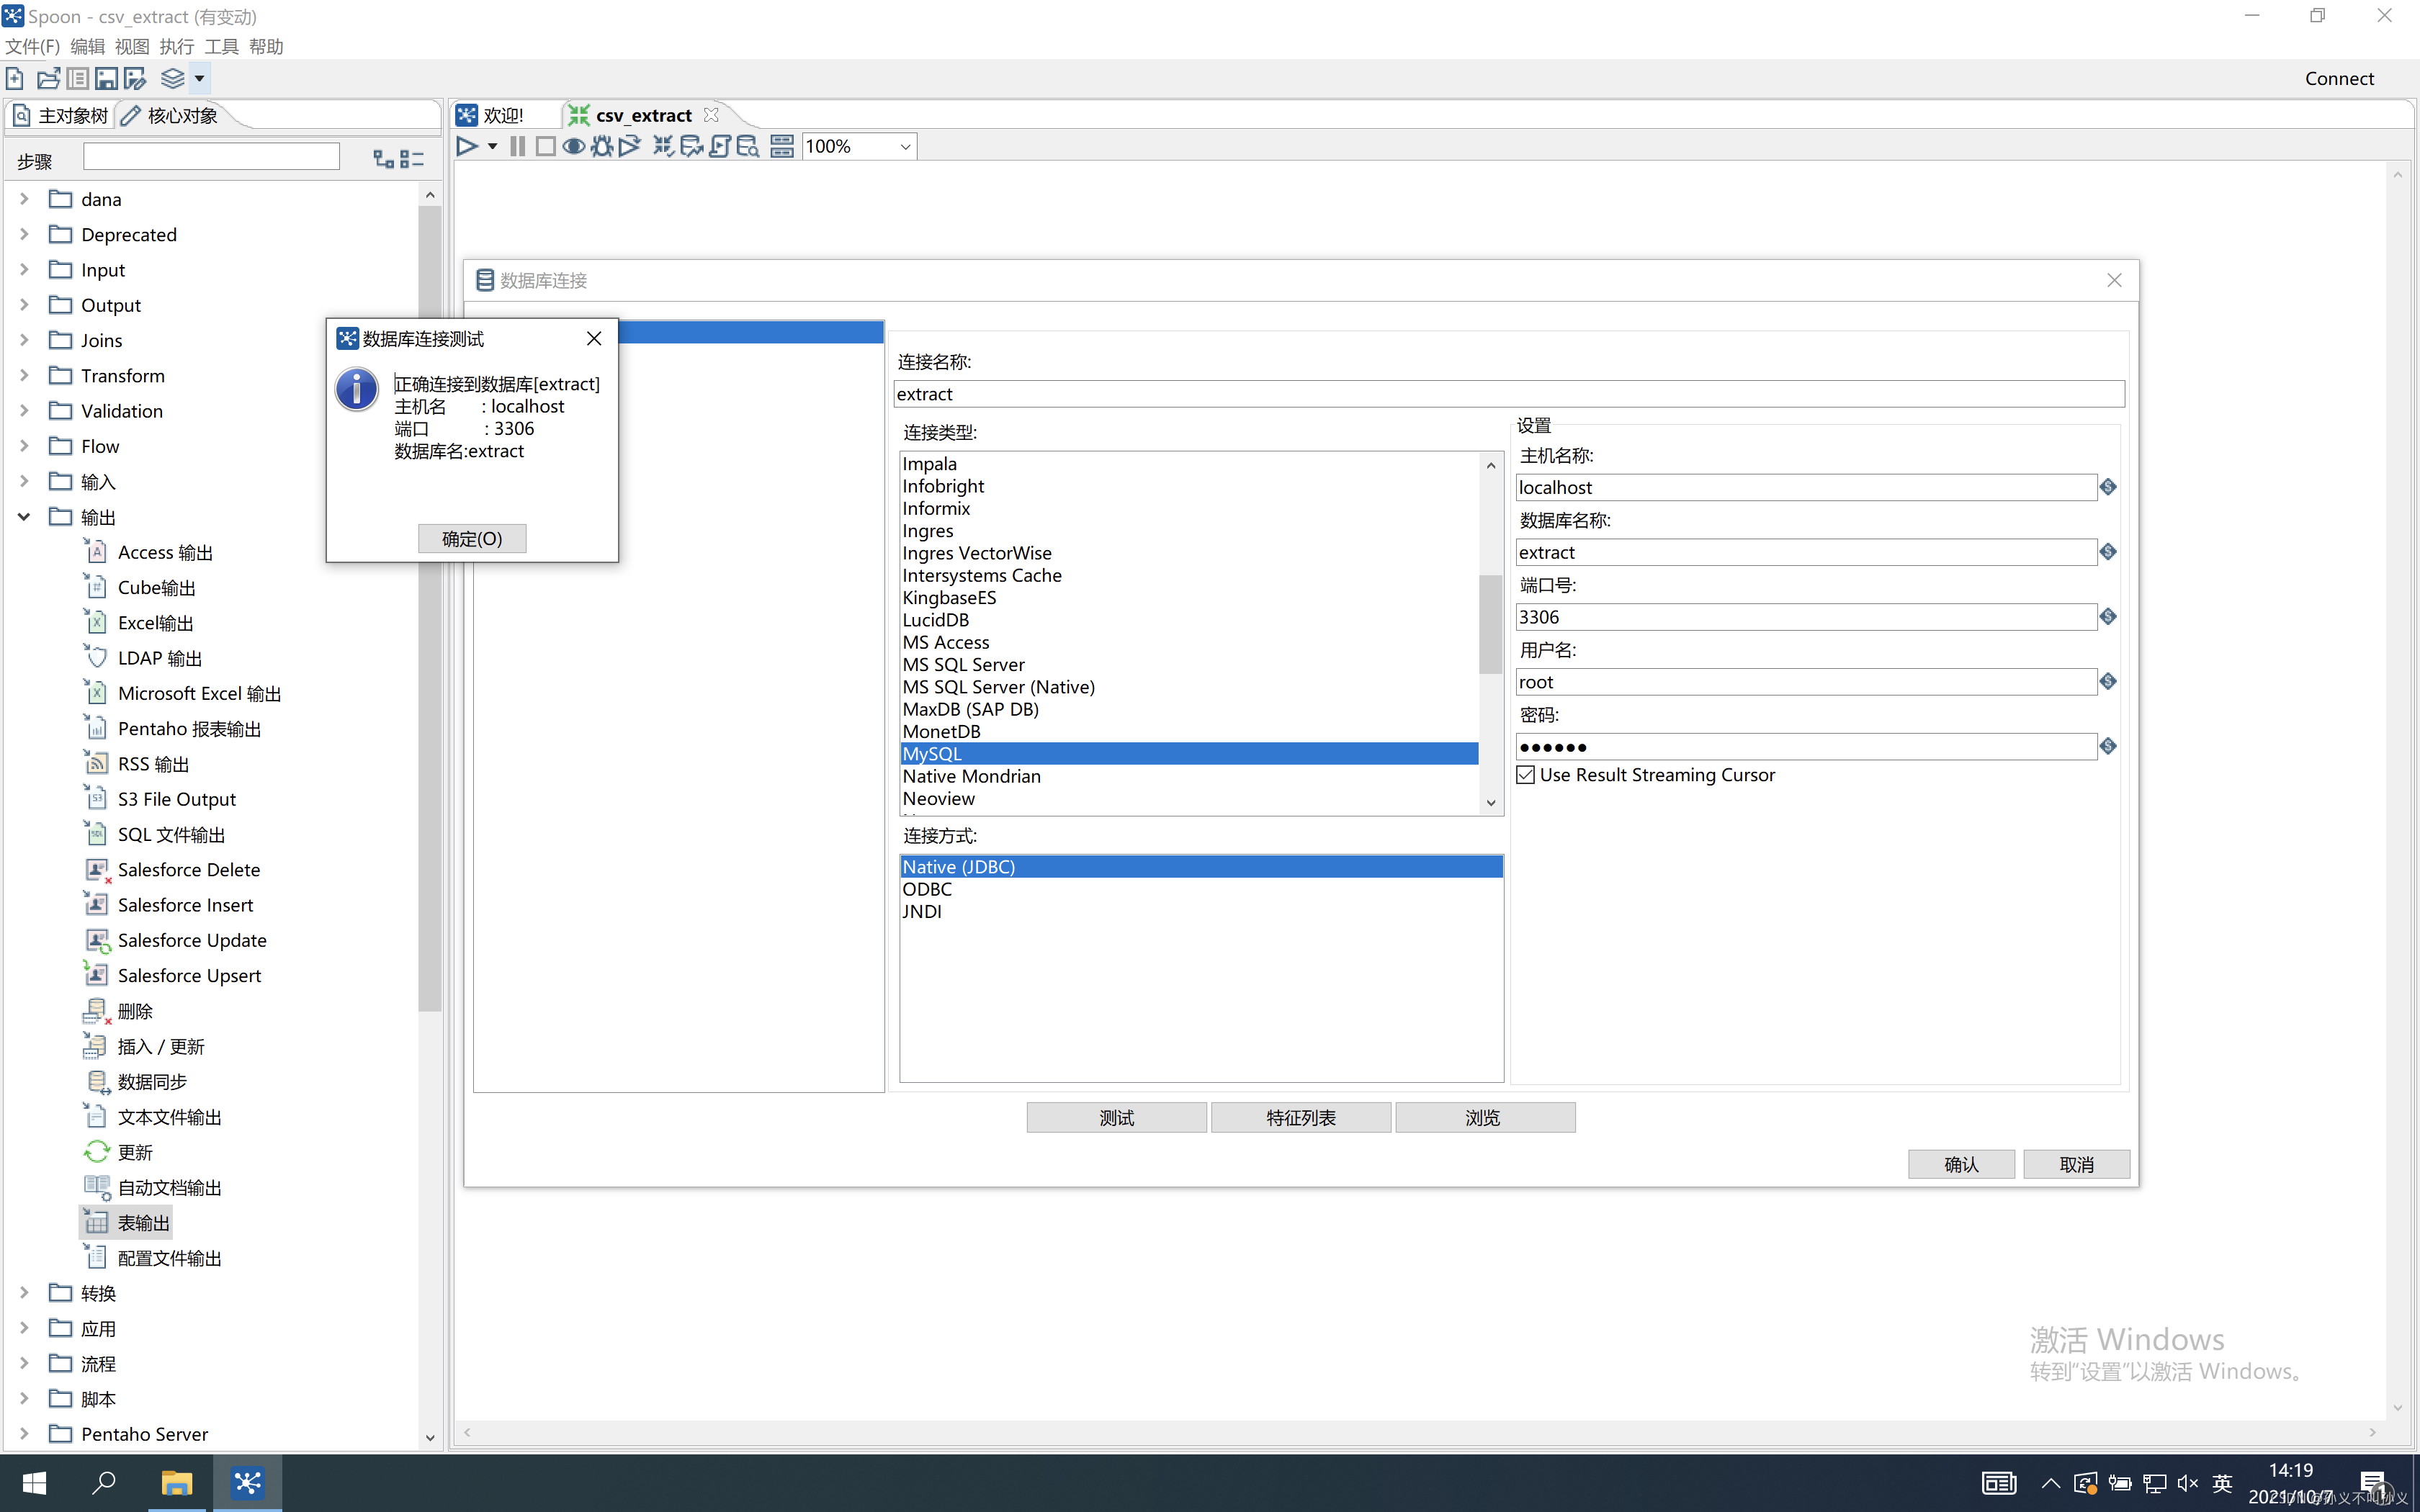The height and width of the screenshot is (1512, 2420).
Task: Click the Run transformation play icon
Action: tap(466, 147)
